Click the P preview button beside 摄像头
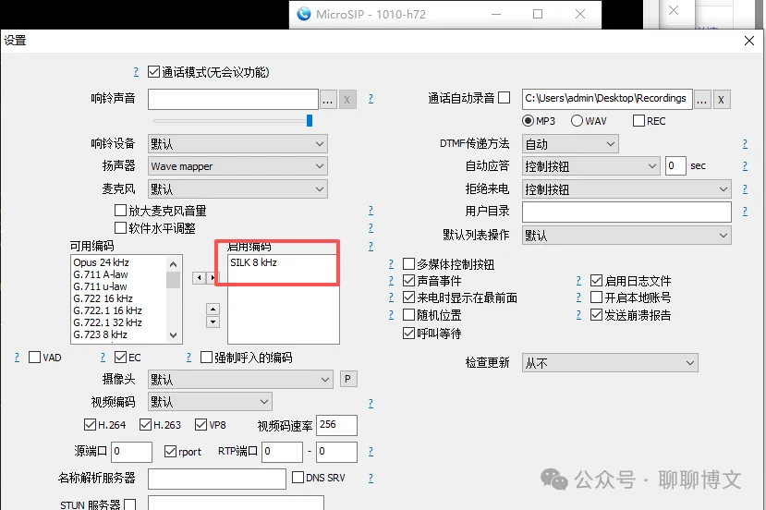 (x=347, y=379)
